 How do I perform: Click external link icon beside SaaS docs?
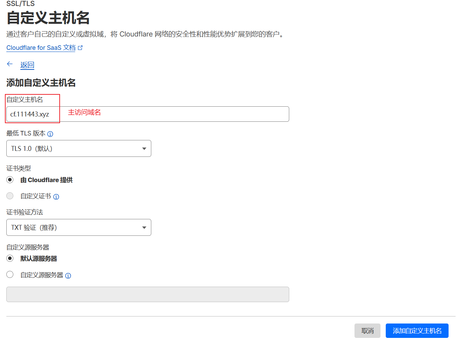pyautogui.click(x=80, y=48)
